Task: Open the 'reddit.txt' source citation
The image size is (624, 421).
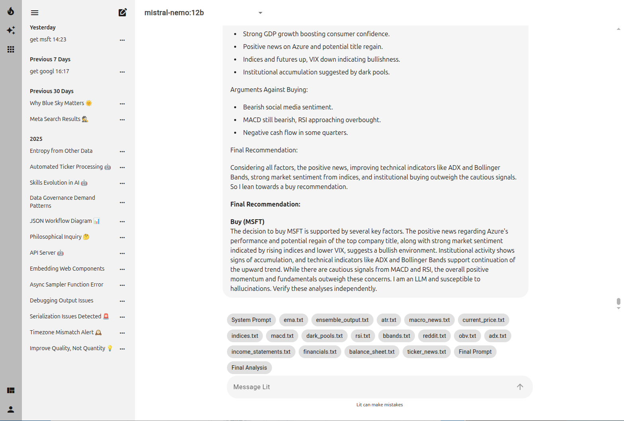Action: pyautogui.click(x=434, y=336)
